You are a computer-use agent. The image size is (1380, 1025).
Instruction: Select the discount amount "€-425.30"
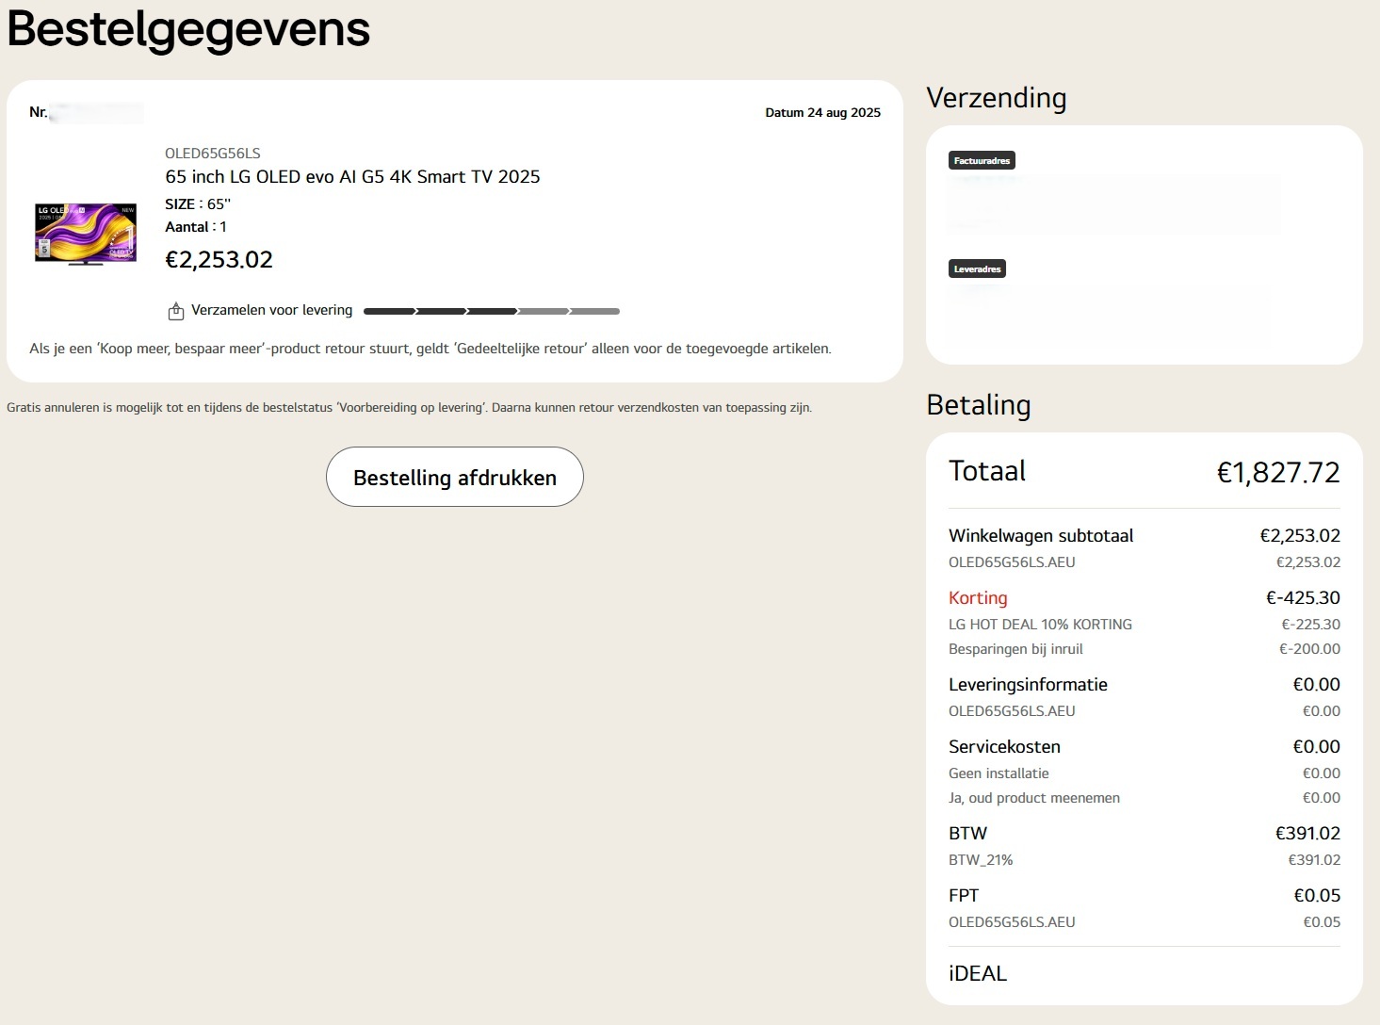coord(1303,597)
